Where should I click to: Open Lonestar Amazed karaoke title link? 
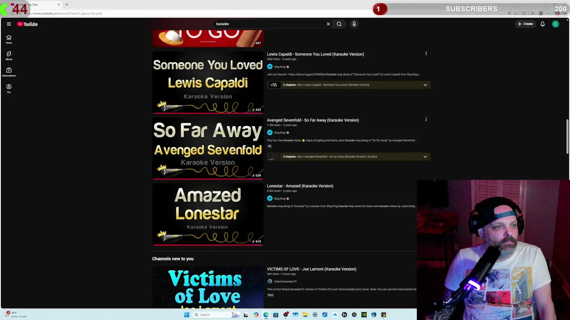(x=300, y=186)
